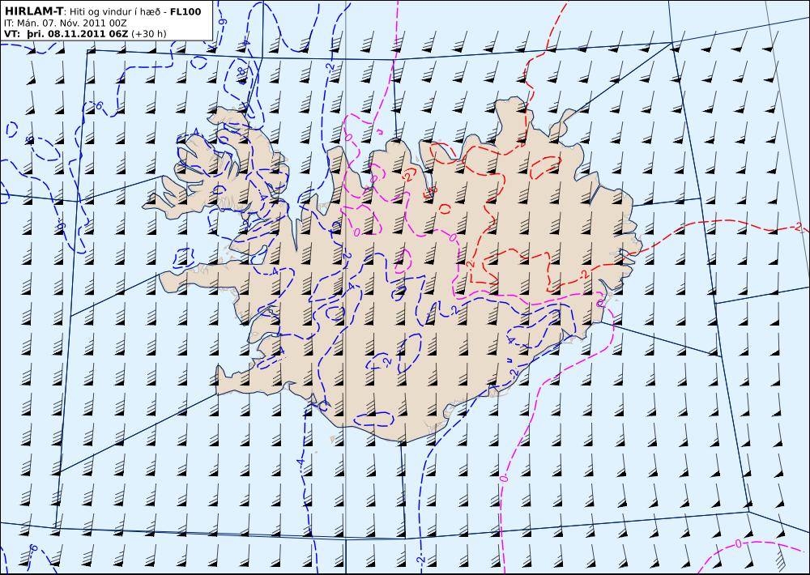The image size is (810, 575).
Task: Click the "þri. 08.11.2011 06Z" valid time text
Action: [x=77, y=33]
